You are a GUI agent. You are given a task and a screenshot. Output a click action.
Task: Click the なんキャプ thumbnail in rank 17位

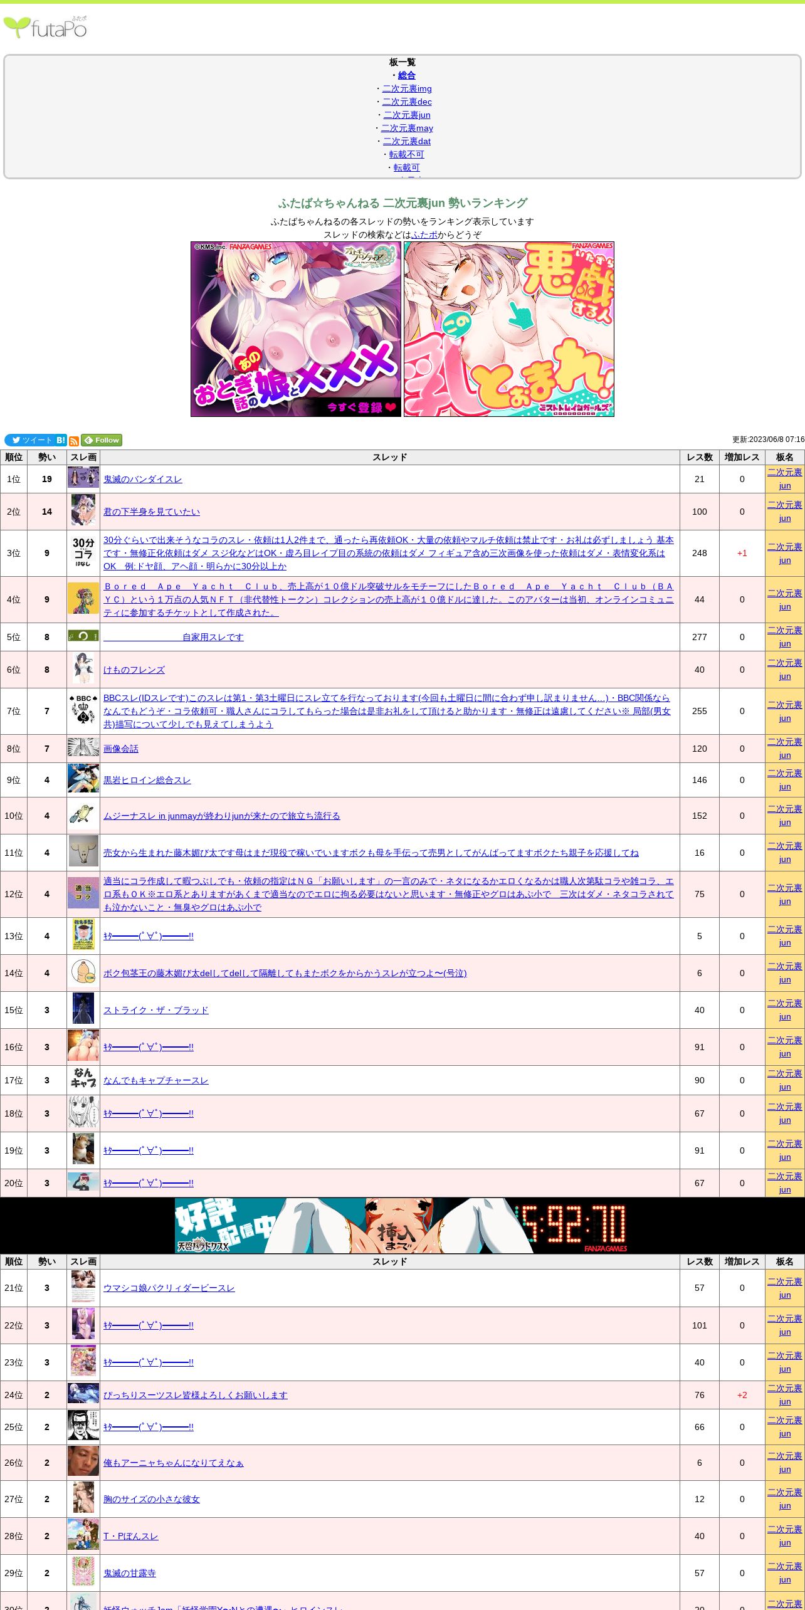pos(83,1079)
